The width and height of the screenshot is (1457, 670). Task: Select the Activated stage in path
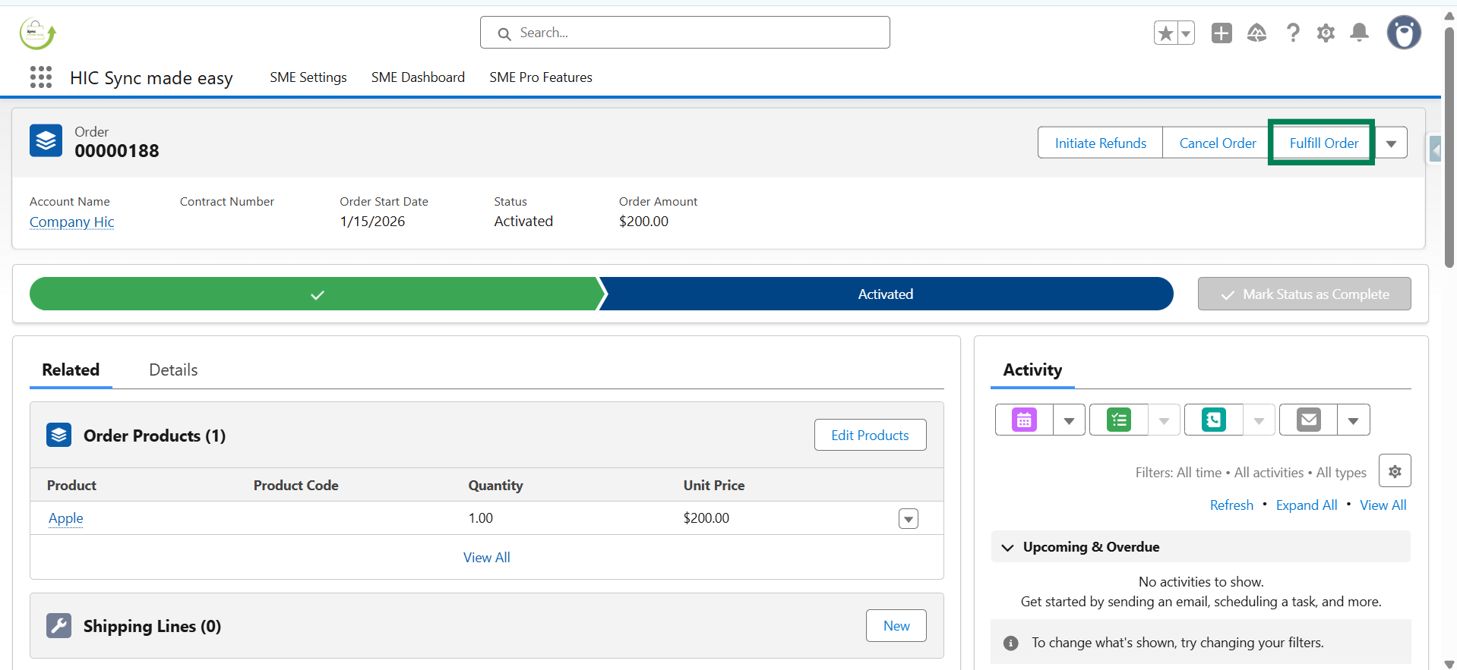click(x=886, y=294)
